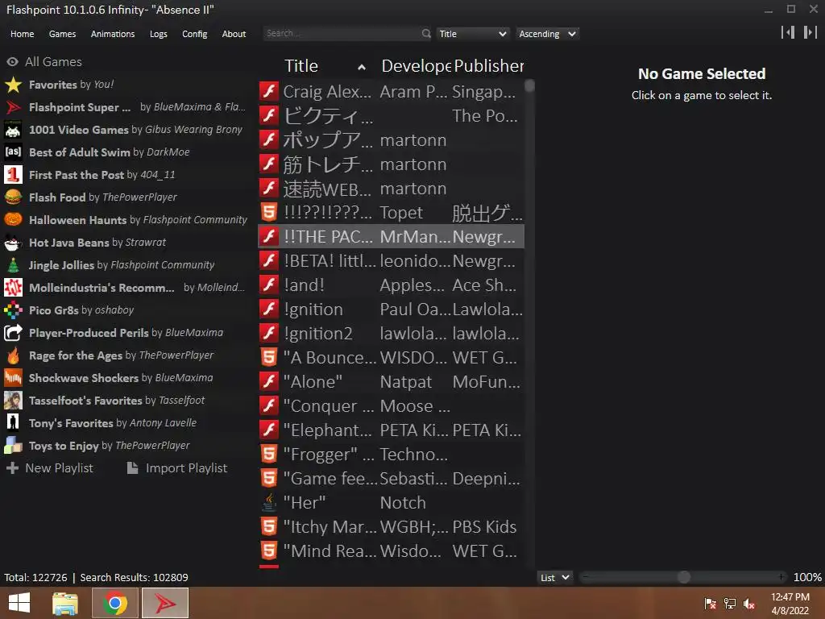Open Google Chrome from the taskbar

pos(115,603)
